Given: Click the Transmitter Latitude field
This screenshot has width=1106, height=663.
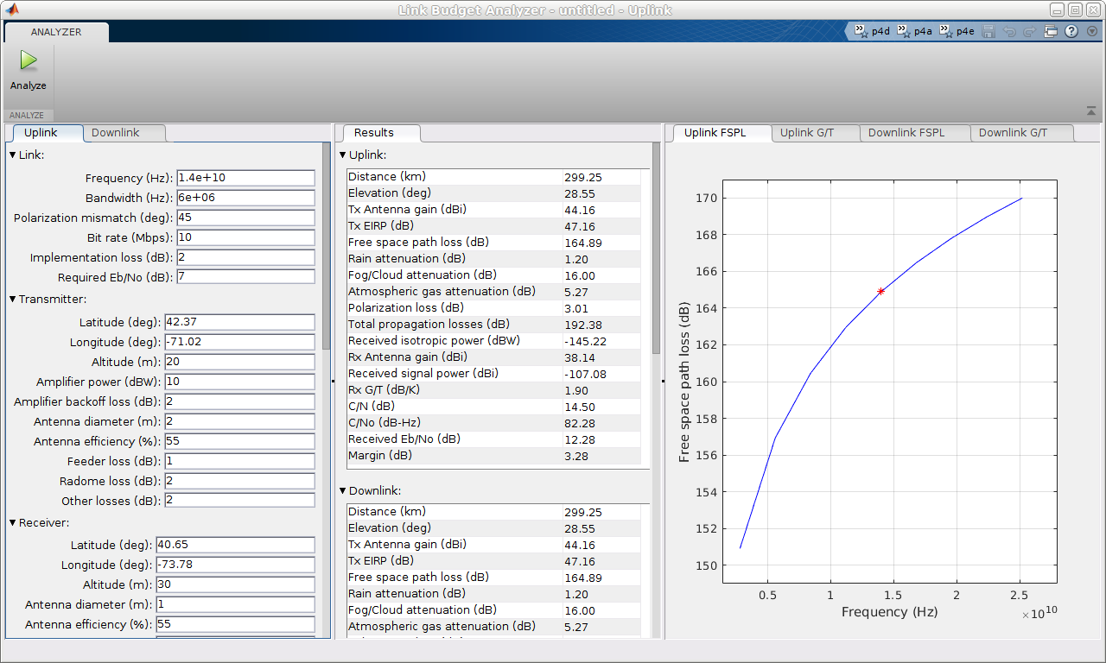Looking at the screenshot, I should tap(238, 322).
